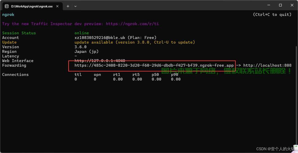Select the ngrok.exe terminal tab
This screenshot has width=298, height=153.
pyautogui.click(x=32, y=6)
